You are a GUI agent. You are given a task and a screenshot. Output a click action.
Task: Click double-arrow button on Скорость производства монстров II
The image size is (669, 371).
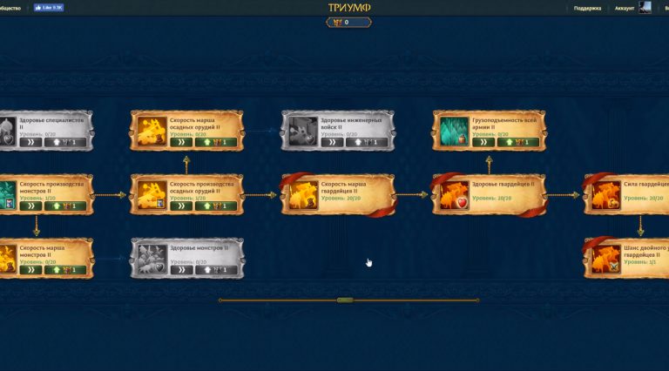pyautogui.click(x=30, y=206)
